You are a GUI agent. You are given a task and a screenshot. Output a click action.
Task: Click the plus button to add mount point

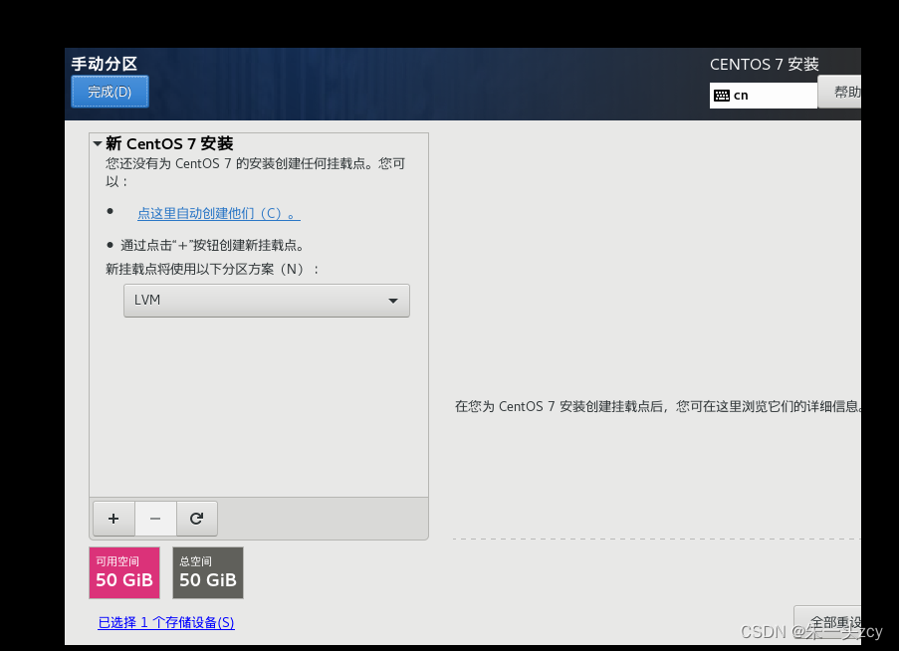pyautogui.click(x=113, y=519)
